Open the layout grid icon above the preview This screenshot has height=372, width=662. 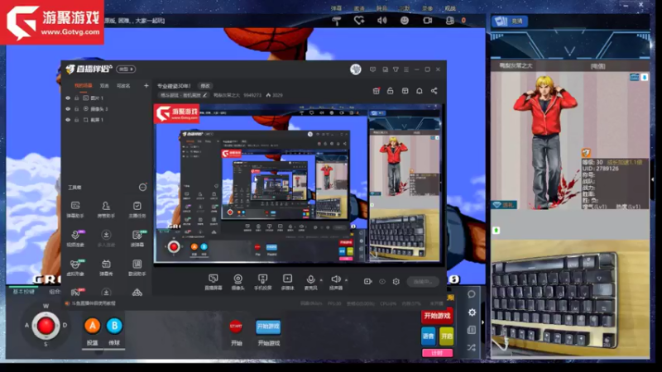(x=405, y=91)
